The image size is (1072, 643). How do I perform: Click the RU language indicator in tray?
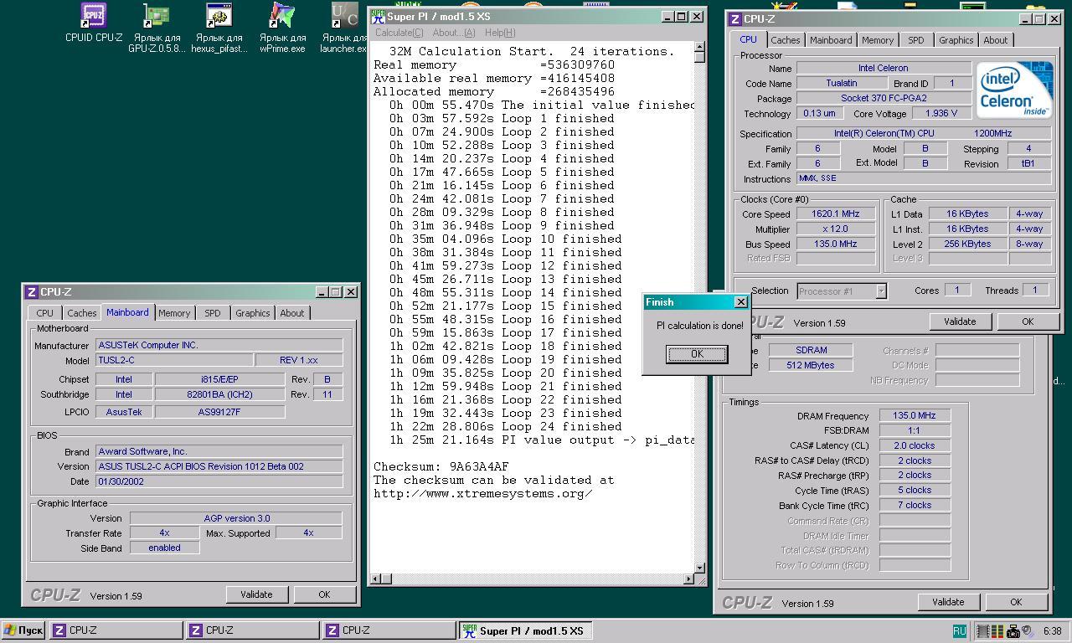point(959,631)
